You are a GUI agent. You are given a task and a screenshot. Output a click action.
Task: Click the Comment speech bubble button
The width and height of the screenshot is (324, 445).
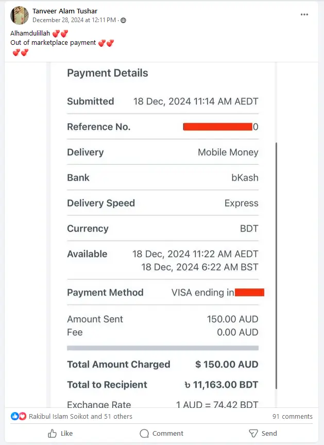point(161,433)
